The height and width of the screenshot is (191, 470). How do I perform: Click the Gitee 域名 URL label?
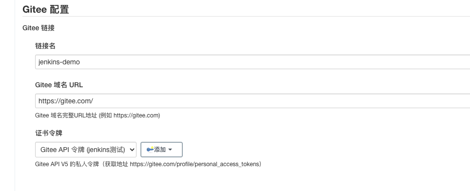point(59,85)
